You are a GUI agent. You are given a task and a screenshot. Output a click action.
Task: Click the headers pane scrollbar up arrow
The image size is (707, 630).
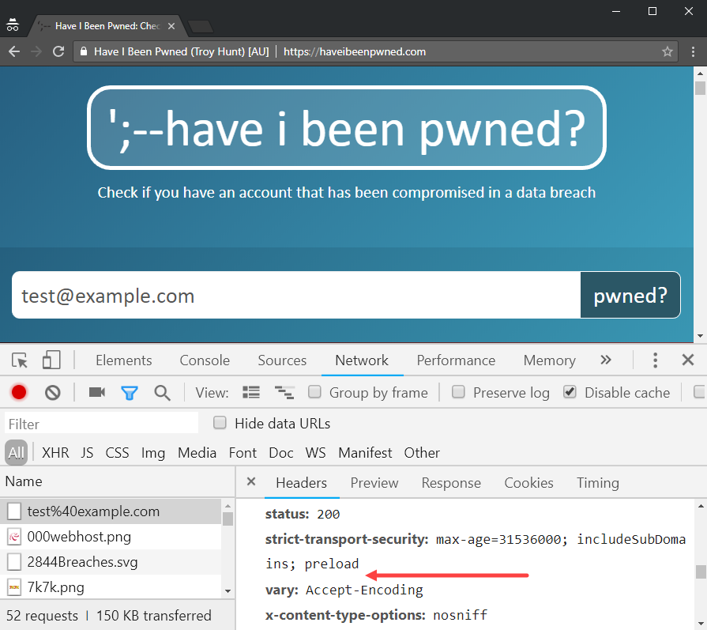[x=701, y=507]
